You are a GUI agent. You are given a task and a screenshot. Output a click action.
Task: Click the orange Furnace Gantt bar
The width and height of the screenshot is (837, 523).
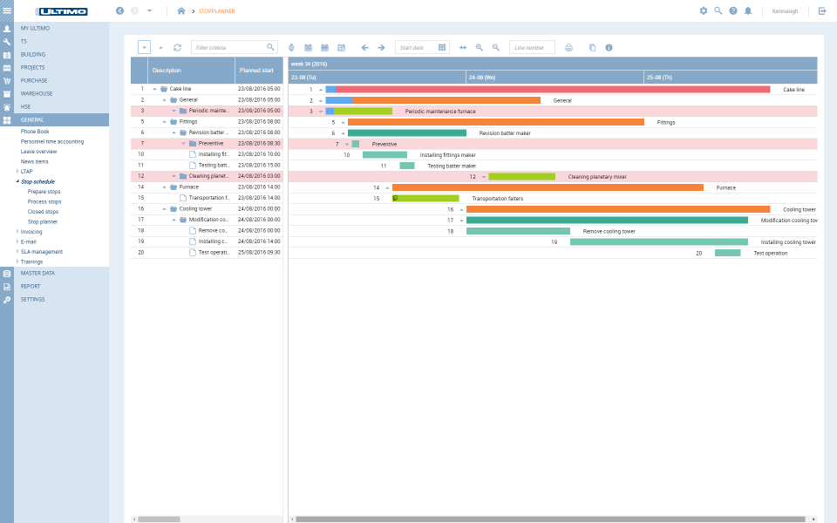[x=548, y=187]
